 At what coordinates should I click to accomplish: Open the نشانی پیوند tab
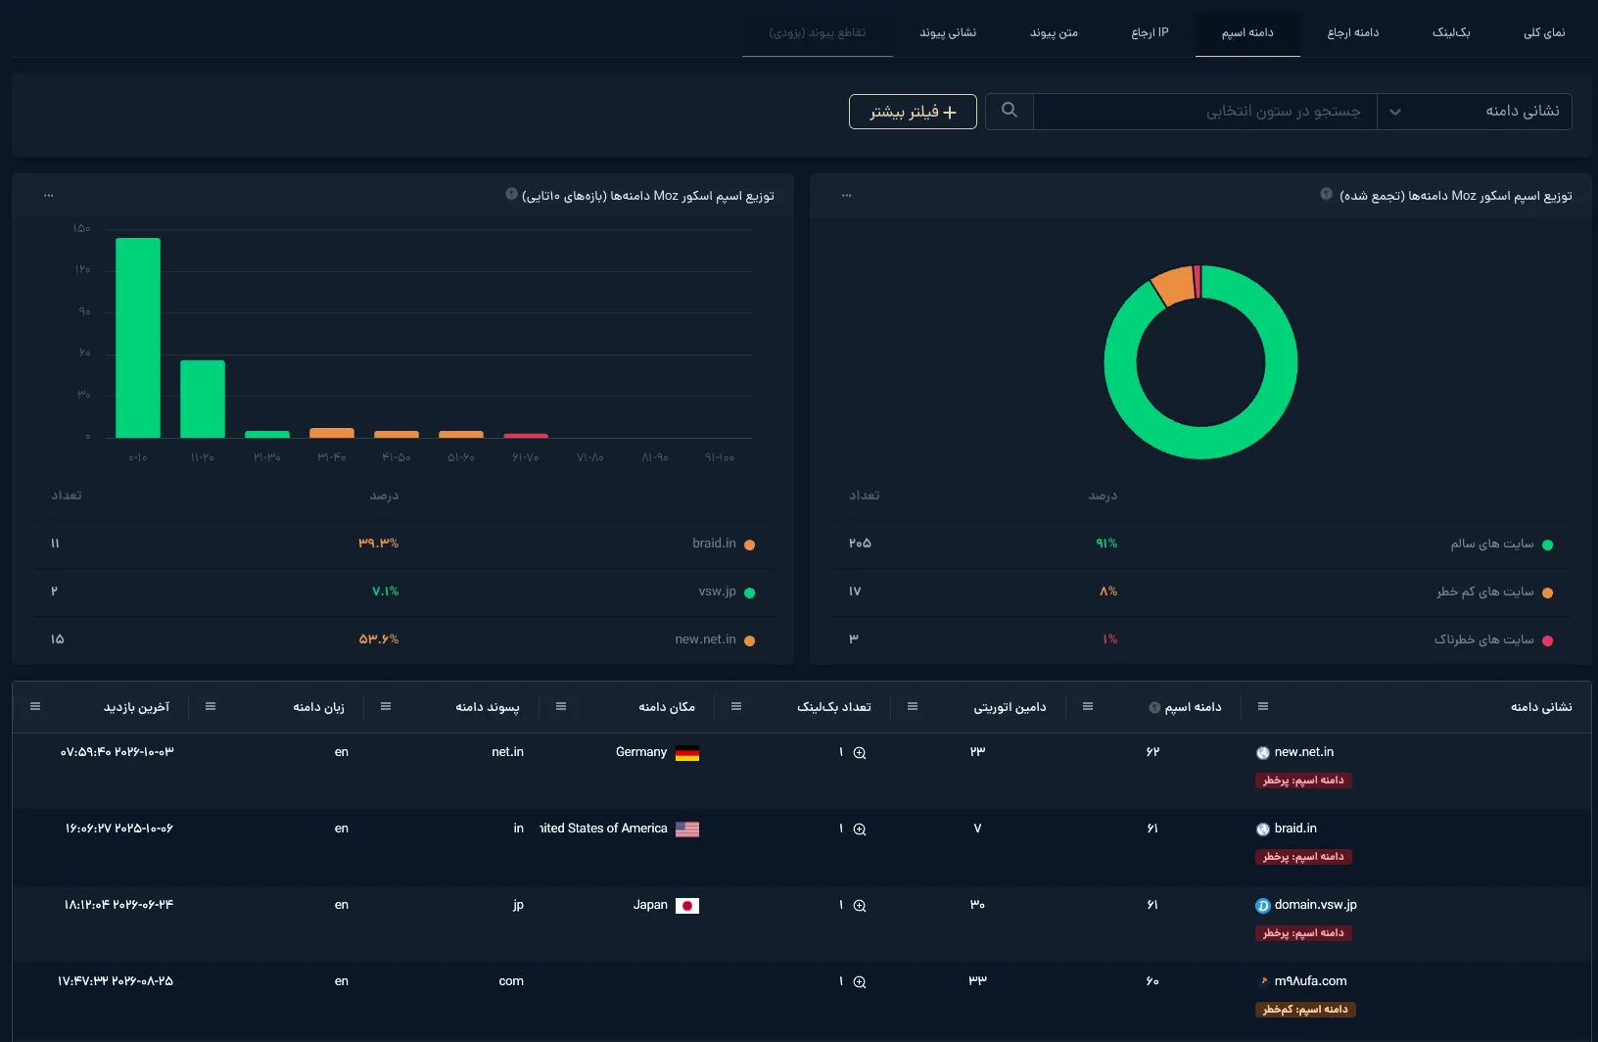click(948, 32)
